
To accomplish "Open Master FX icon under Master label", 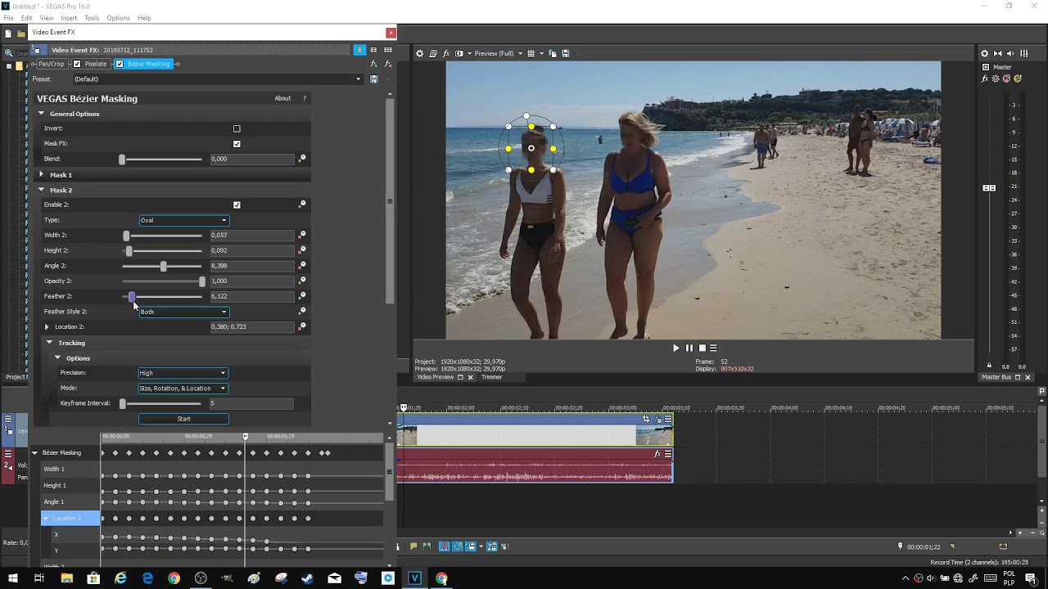I will pos(985,79).
